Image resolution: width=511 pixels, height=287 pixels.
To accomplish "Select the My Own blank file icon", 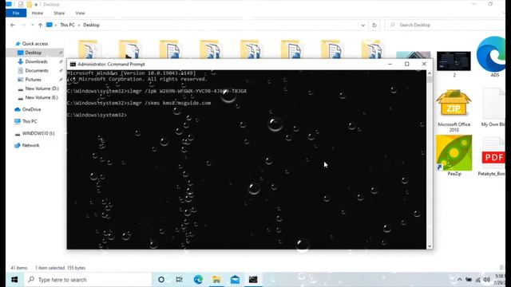I will [493, 108].
